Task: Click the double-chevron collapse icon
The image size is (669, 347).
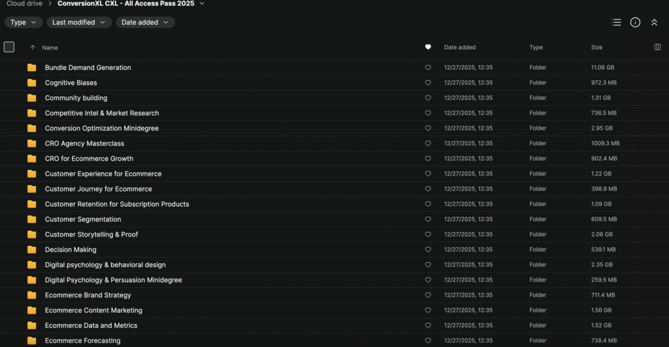Action: tap(654, 22)
